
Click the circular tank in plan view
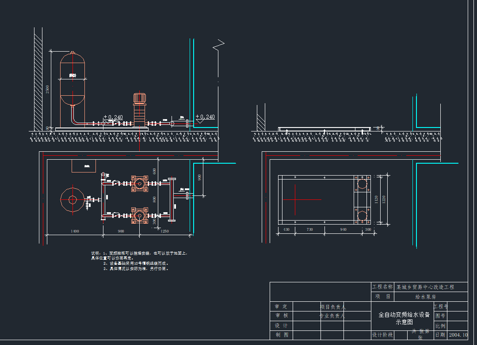[x=73, y=200]
